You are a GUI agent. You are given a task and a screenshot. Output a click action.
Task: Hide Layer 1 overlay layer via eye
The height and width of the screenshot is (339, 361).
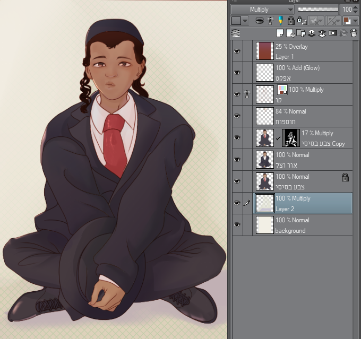tap(237, 51)
